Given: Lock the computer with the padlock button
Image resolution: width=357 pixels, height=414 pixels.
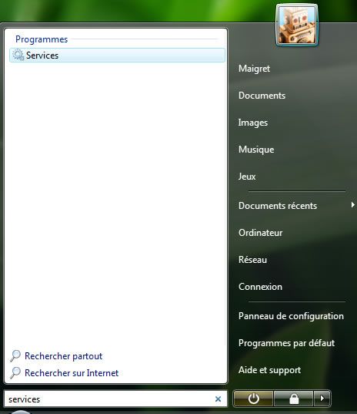Looking at the screenshot, I should 294,399.
